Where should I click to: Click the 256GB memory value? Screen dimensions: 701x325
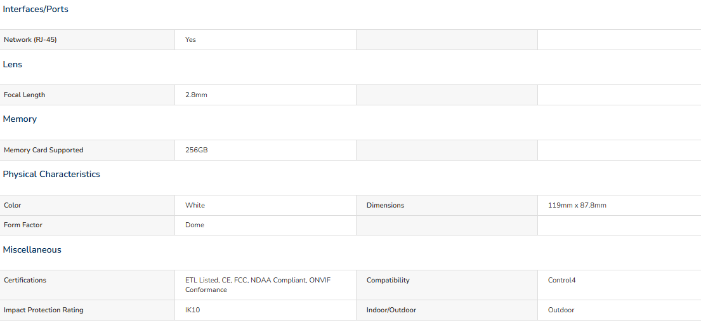[197, 150]
